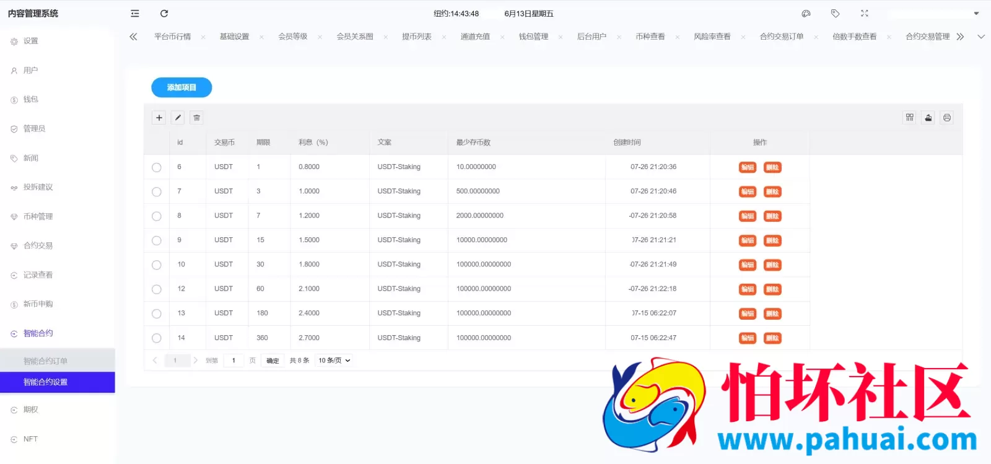Click 编辑 button for row id 10
Screen dimensions: 991x464
point(748,265)
